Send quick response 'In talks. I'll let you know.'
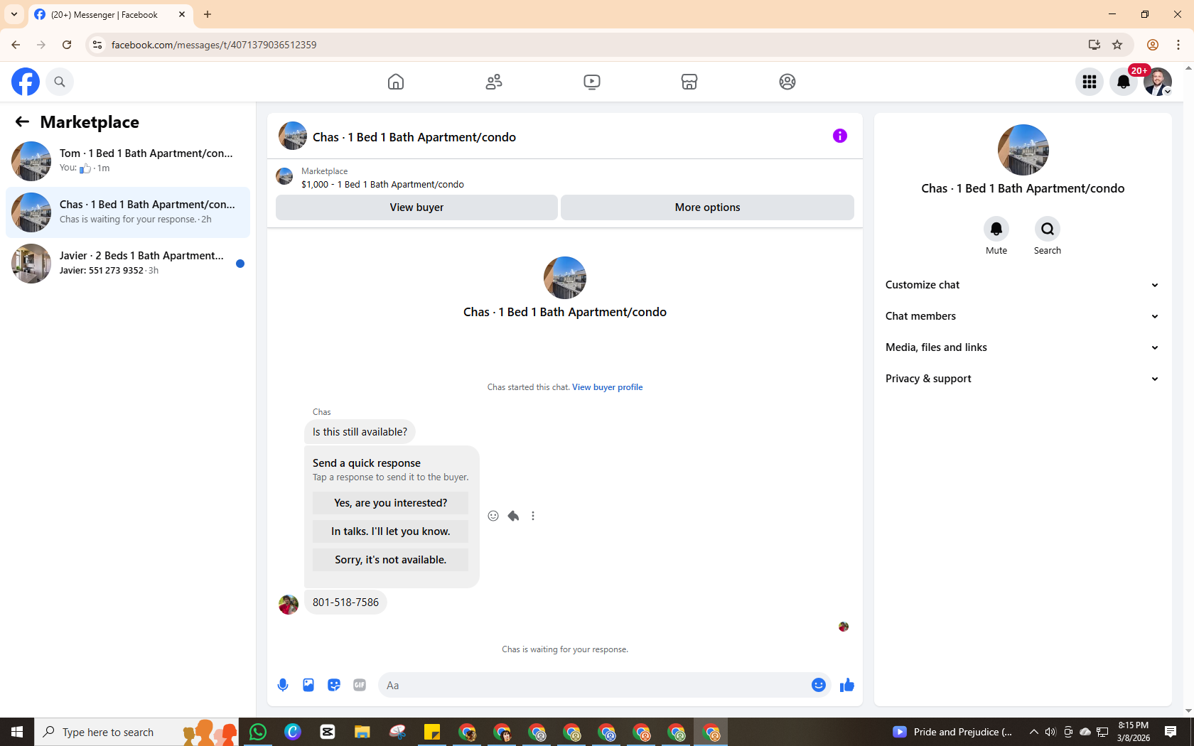 [x=390, y=531]
